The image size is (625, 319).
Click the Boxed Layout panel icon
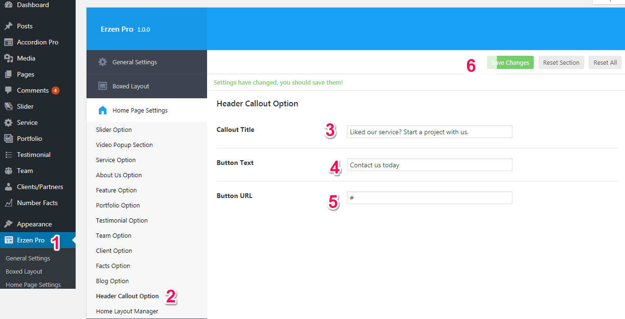tap(103, 86)
